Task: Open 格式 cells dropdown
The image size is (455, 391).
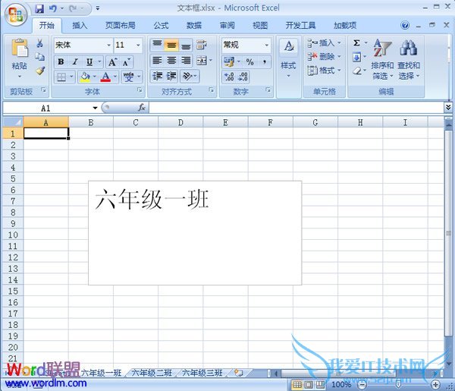Action: pyautogui.click(x=324, y=71)
